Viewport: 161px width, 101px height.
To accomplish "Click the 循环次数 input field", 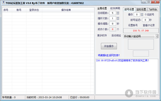I will click(113, 18).
